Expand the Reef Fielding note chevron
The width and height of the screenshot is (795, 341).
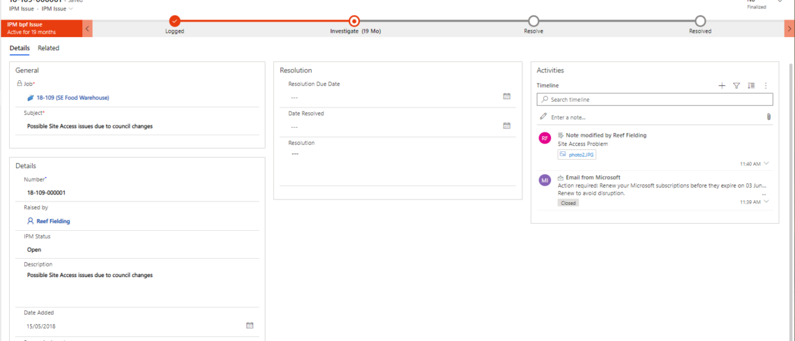[766, 163]
